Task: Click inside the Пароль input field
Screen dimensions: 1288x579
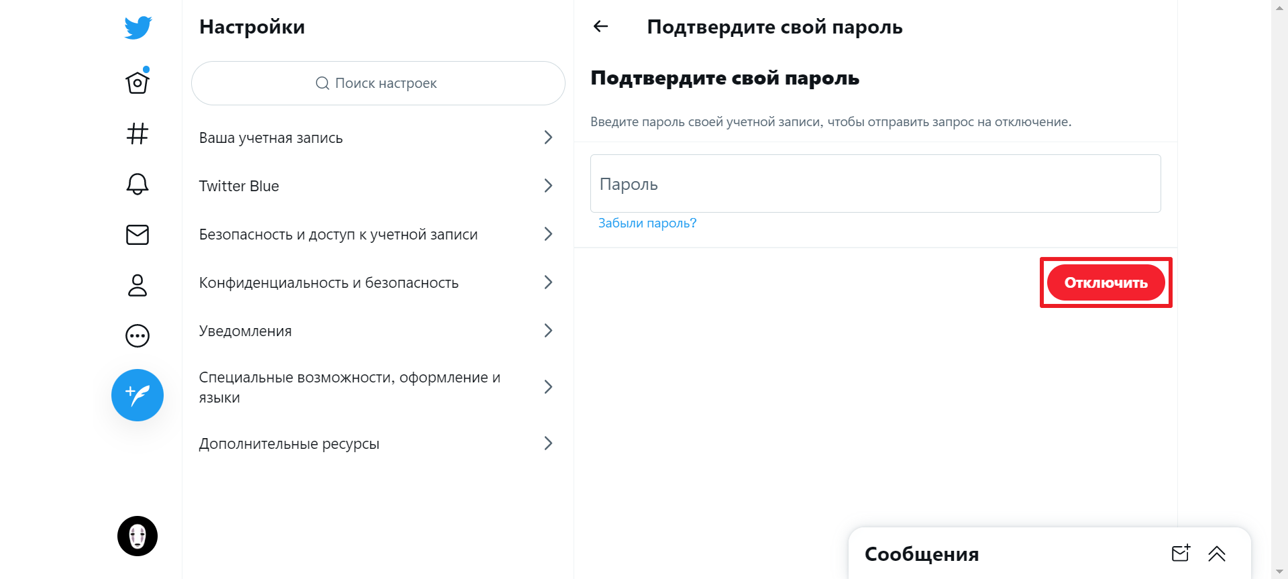Action: coord(875,183)
